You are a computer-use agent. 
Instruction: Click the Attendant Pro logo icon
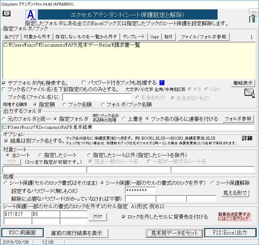click(x=31, y=15)
